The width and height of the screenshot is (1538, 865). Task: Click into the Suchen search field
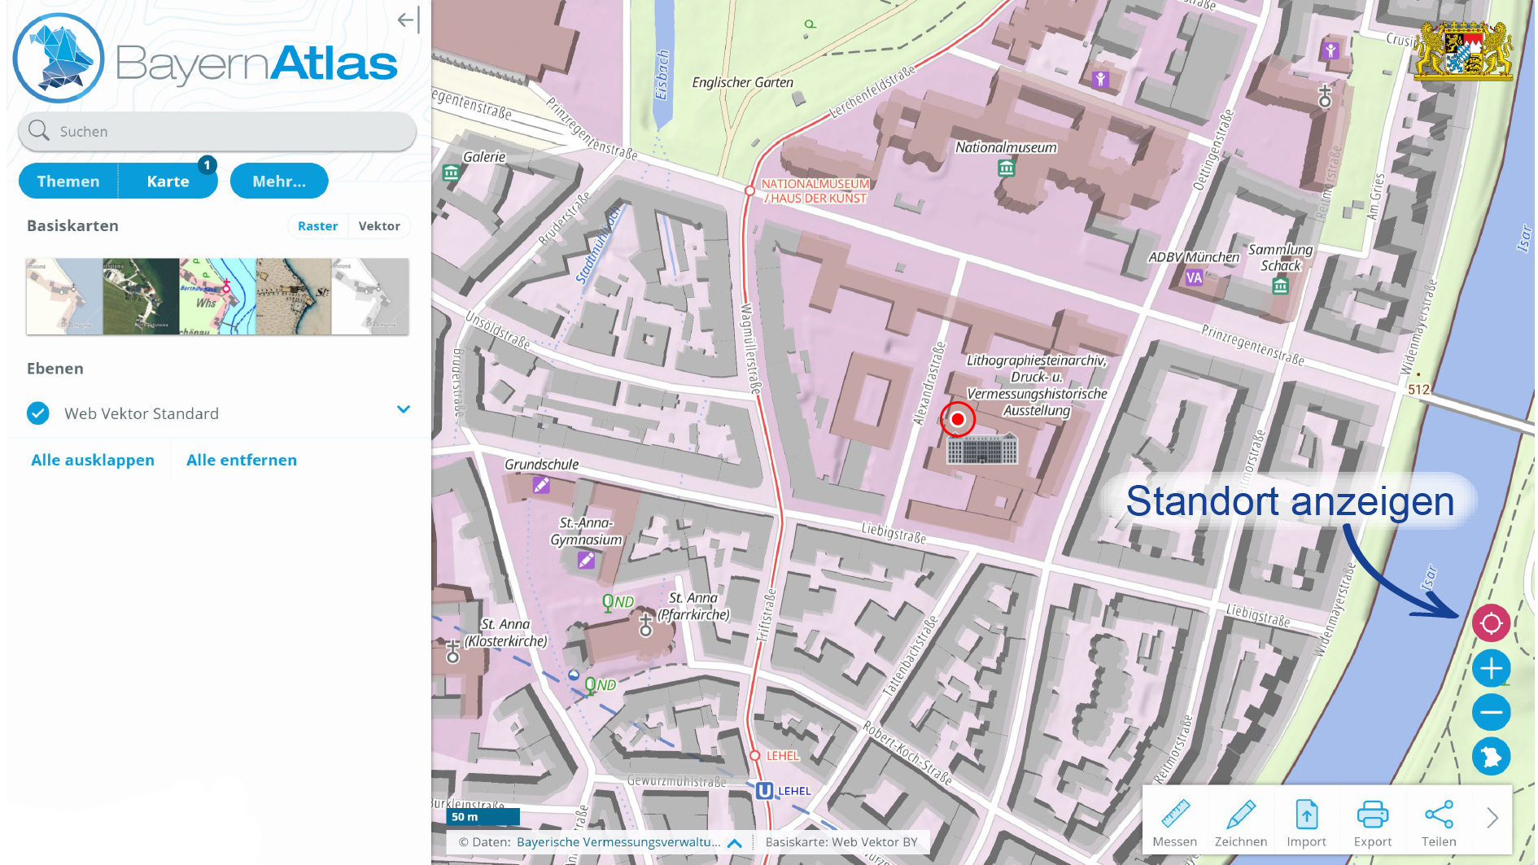(217, 131)
